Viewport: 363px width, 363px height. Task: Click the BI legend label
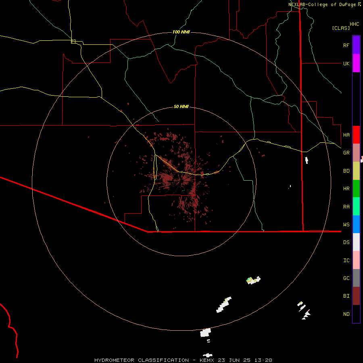pos(346,296)
